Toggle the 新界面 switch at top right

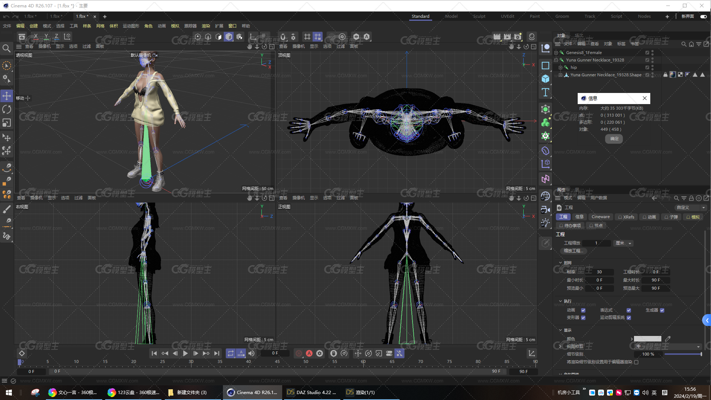(x=704, y=16)
